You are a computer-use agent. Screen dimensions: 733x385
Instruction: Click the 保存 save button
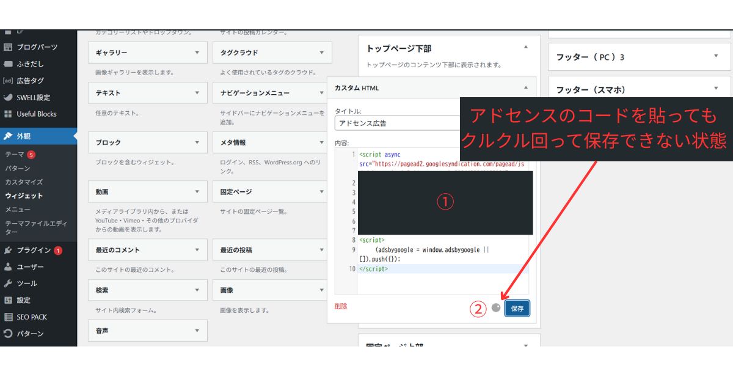click(517, 309)
